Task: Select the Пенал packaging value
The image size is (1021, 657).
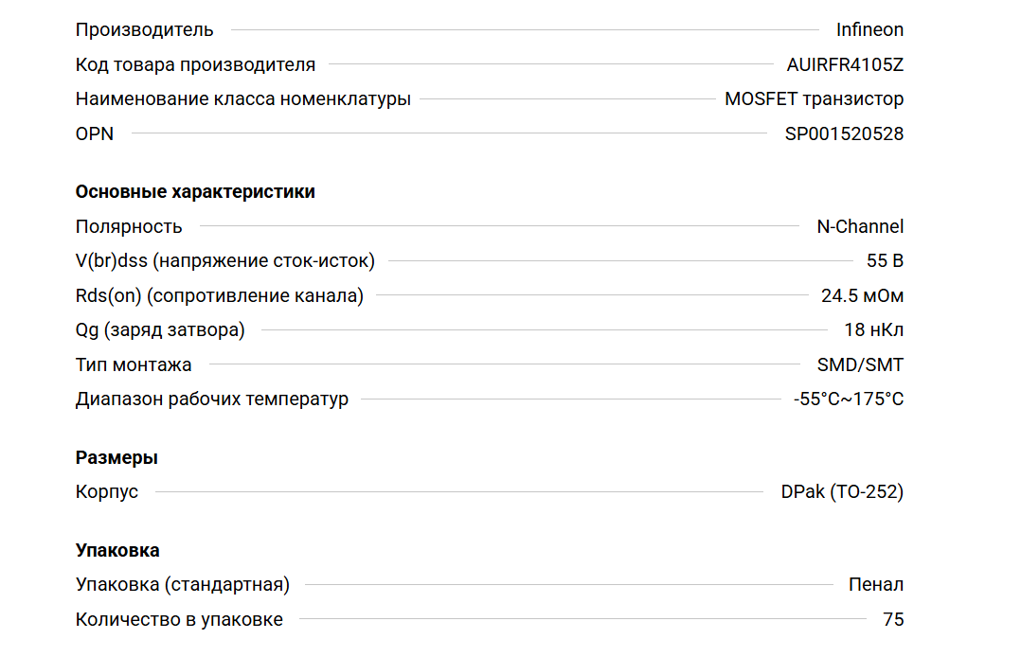Action: click(876, 584)
